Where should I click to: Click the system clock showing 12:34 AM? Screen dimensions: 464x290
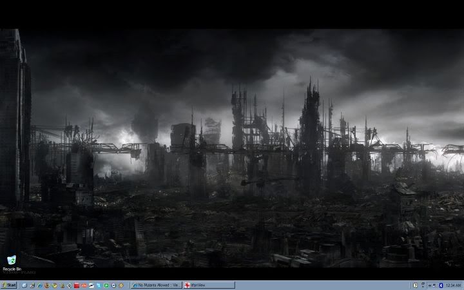coord(453,285)
